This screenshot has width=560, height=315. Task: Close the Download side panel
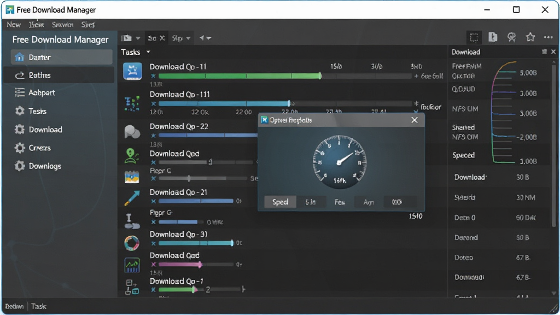pos(553,52)
